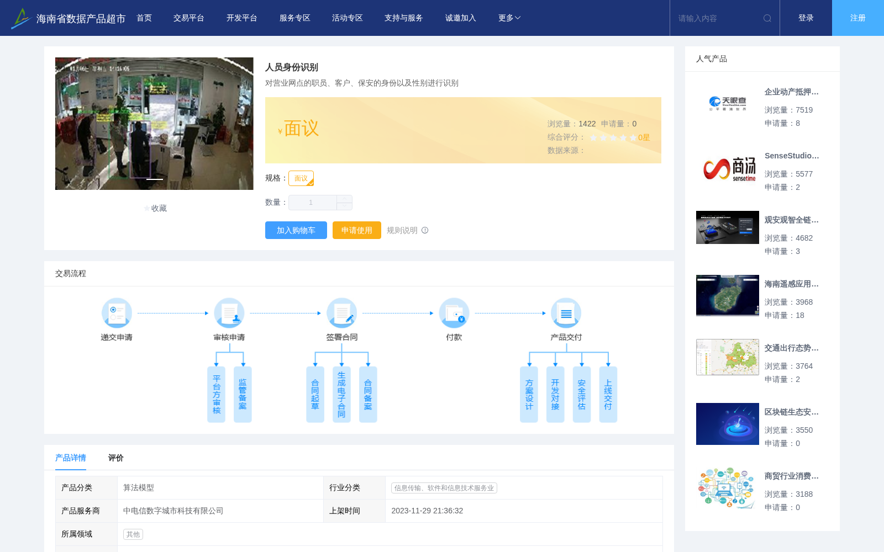Open the rules info icon

pos(425,230)
